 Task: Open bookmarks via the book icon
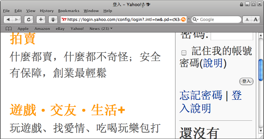coord(8,29)
